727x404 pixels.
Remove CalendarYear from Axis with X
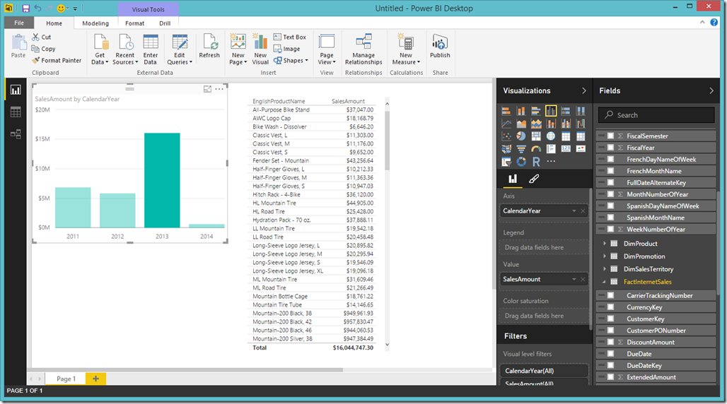(x=583, y=210)
